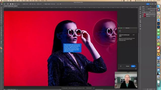Select the highlighted Clone Stamp tool
Viewport: 161px width, 90px height.
pos(1,25)
